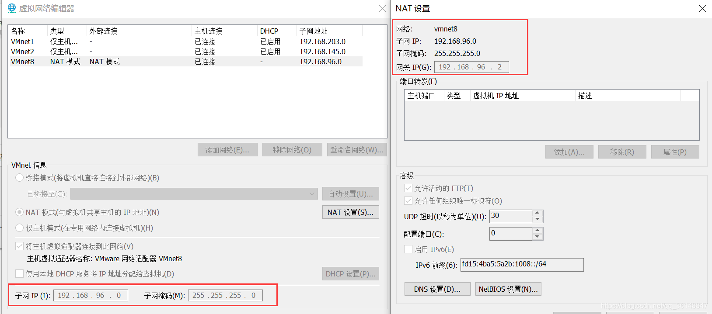
Task: Toggle 将主机虚拟适配器连接到此网络 checkbox
Action: click(x=19, y=246)
